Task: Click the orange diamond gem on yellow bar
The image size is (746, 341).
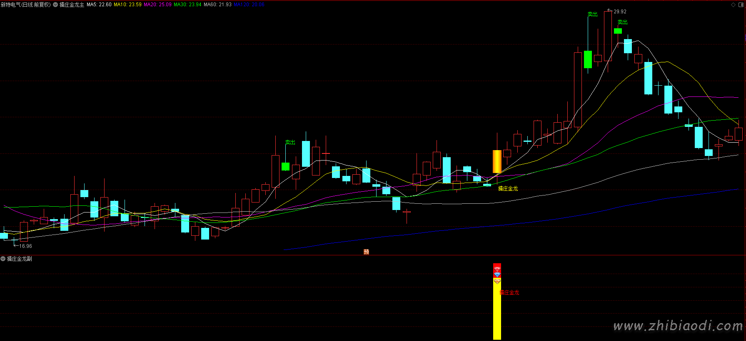Action: point(497,282)
